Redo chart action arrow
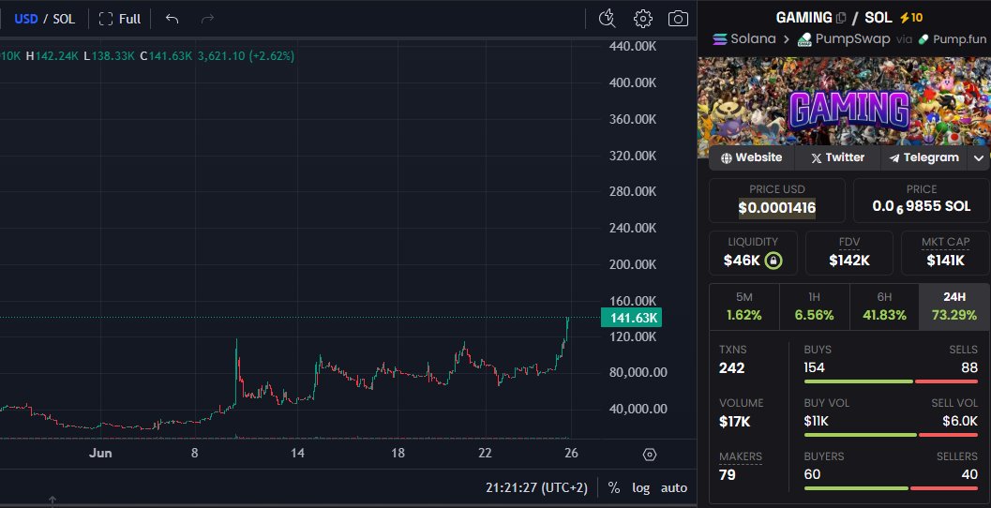 (207, 19)
